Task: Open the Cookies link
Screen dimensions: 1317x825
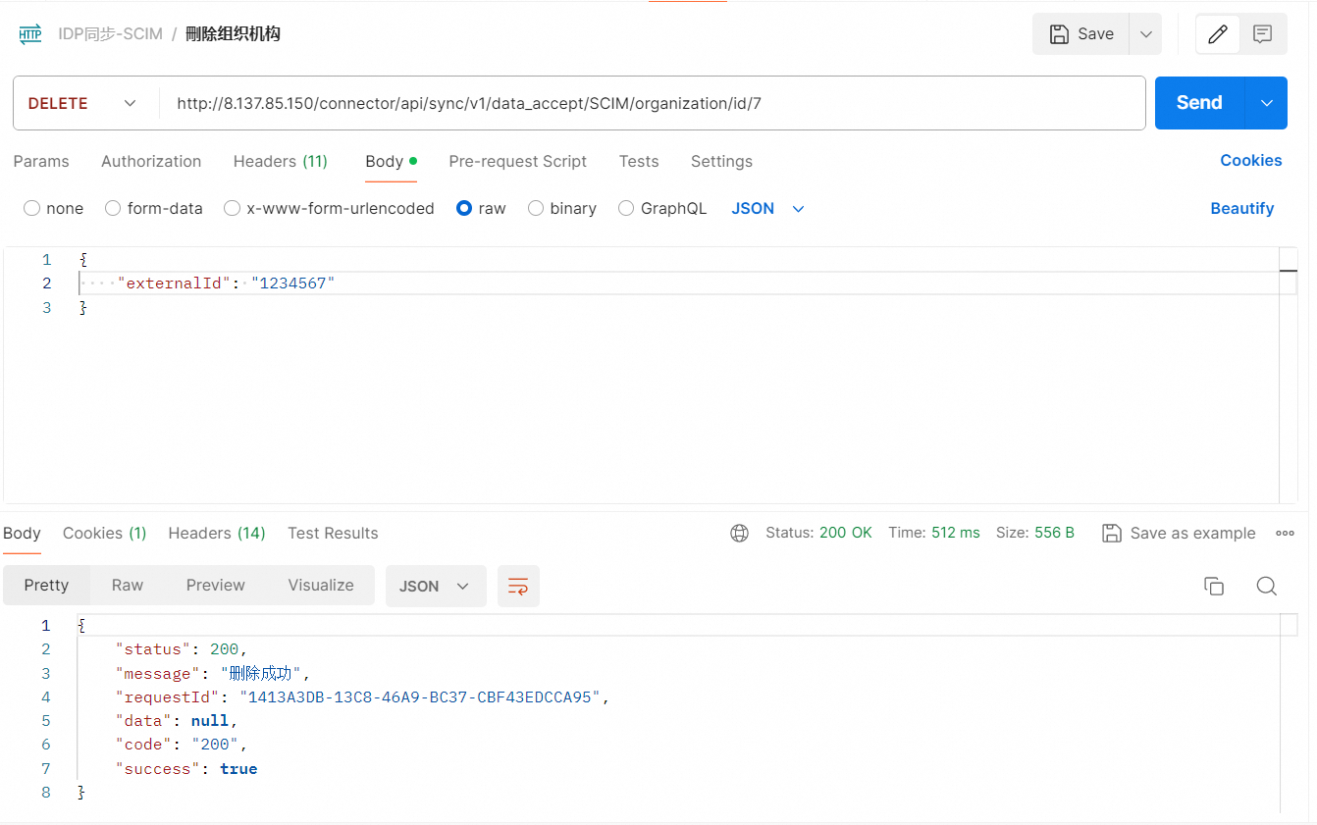Action: [x=1251, y=160]
